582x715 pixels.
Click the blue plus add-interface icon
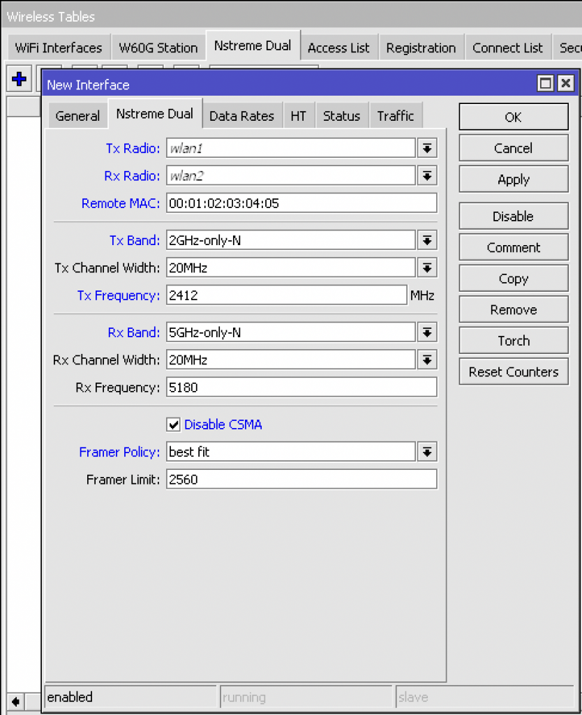click(x=18, y=78)
